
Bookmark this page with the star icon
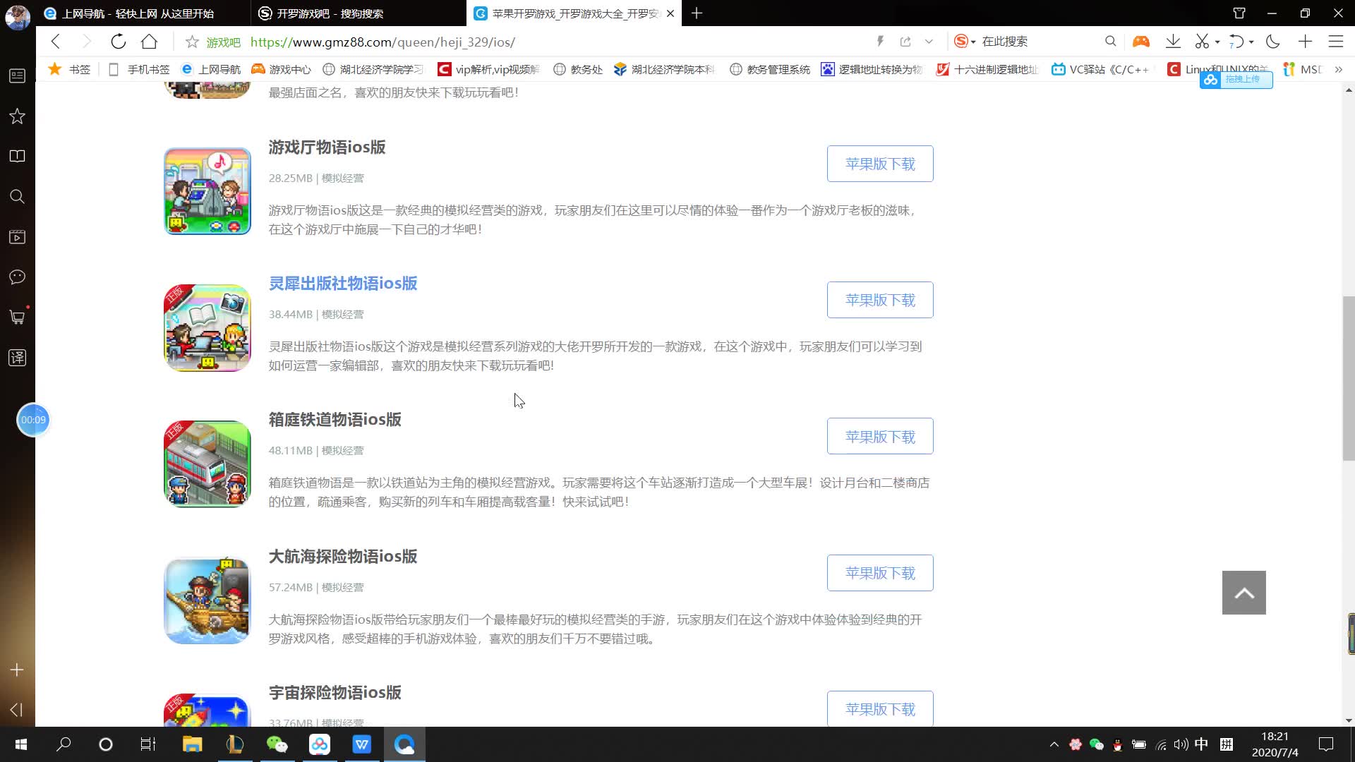tap(192, 42)
